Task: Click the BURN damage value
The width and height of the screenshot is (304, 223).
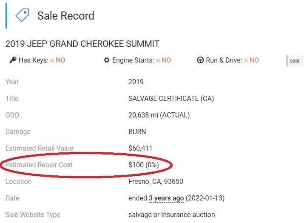Action: point(137,132)
